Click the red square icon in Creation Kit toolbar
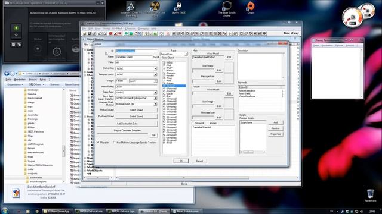The width and height of the screenshot is (382, 214). [x=111, y=33]
